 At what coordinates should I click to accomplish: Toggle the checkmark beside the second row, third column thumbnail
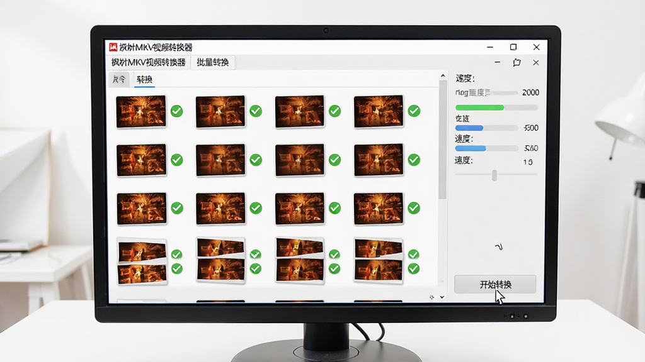335,160
